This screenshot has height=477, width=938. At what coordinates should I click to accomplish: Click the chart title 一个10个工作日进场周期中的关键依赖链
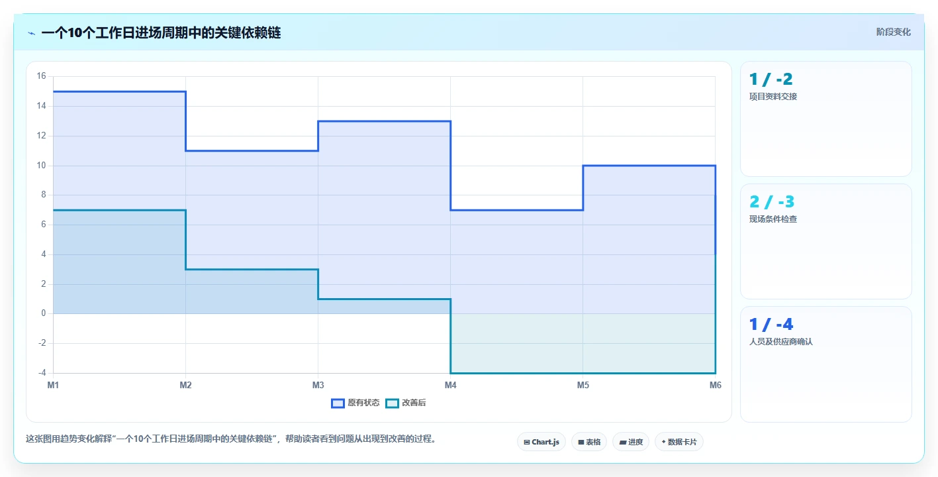tap(161, 33)
